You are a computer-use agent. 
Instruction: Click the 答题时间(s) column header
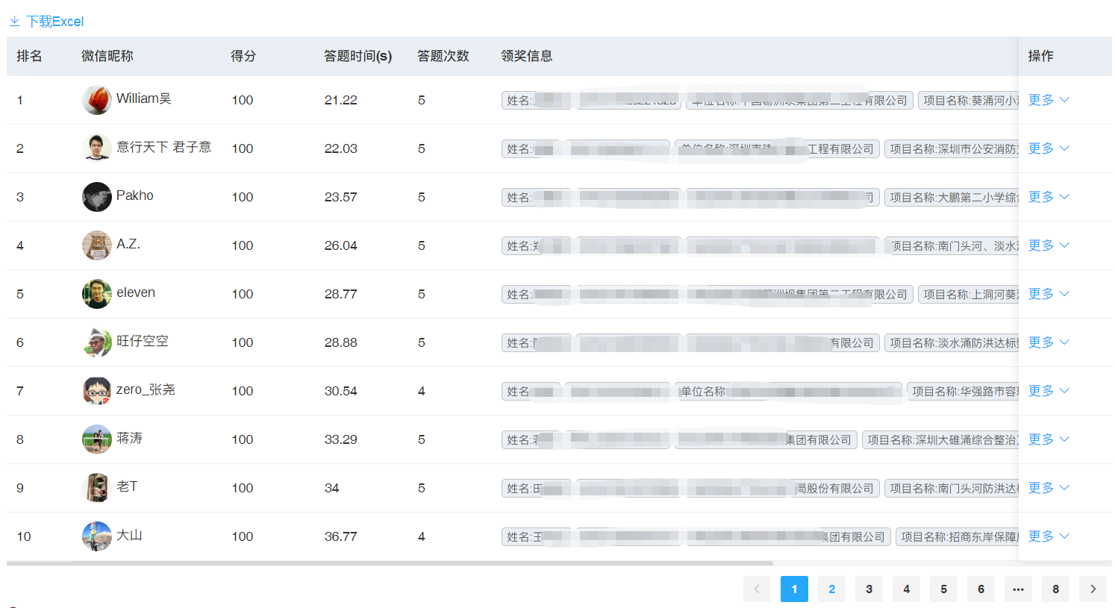coord(357,56)
